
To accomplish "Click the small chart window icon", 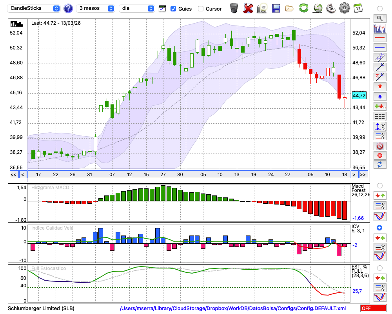I will 162,9.
